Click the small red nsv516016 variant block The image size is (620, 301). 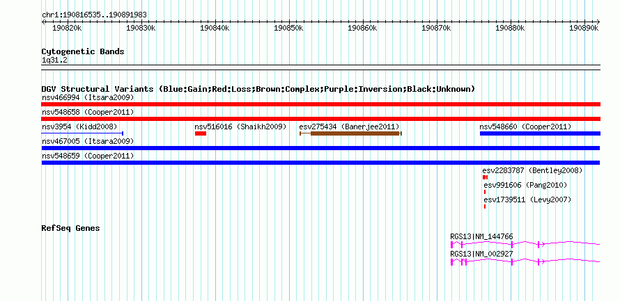(201, 133)
